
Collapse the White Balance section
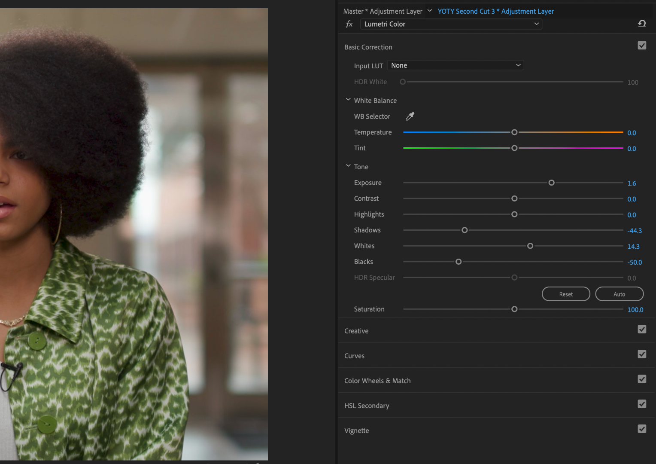point(348,100)
